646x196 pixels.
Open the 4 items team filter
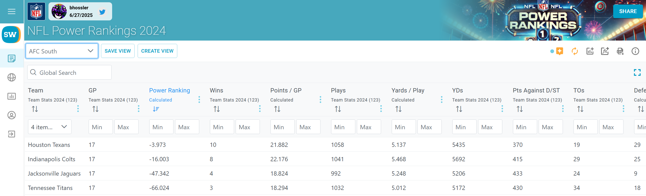point(49,127)
